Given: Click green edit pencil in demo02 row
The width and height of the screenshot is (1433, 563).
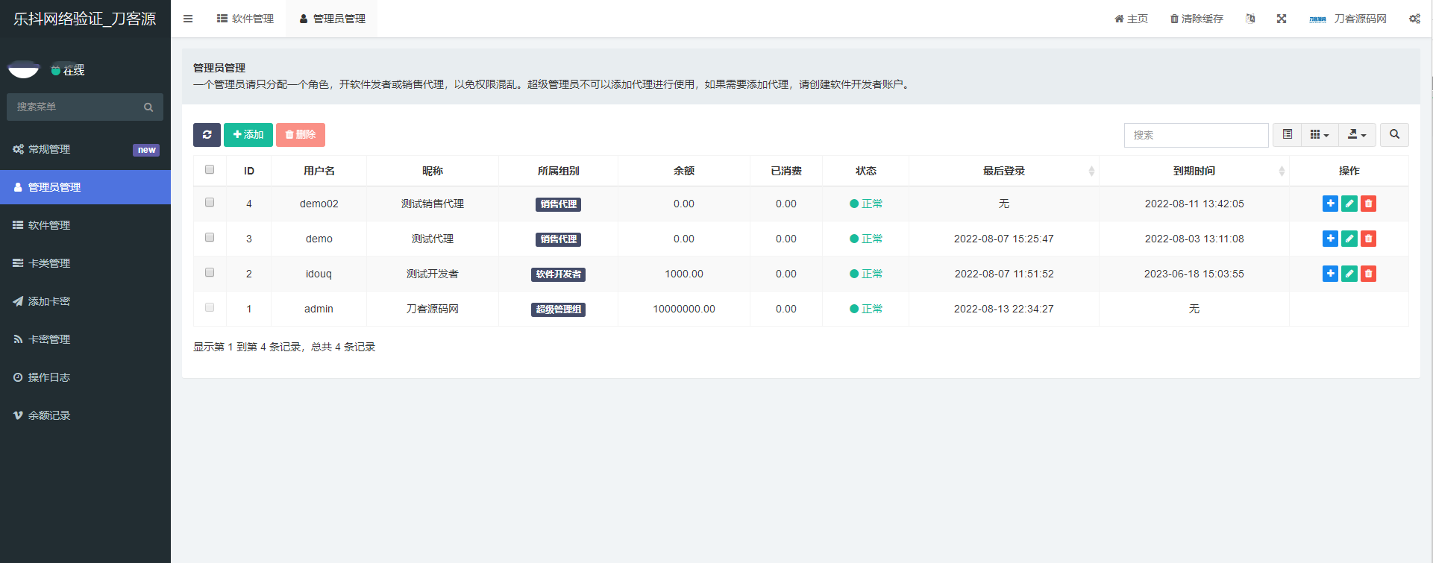Looking at the screenshot, I should point(1349,204).
